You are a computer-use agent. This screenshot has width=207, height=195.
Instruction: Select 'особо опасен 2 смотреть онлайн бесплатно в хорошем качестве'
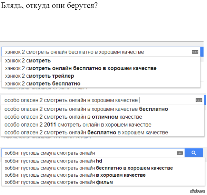[102, 133]
